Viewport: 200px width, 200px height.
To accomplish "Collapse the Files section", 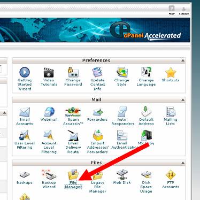I will click(x=183, y=163).
